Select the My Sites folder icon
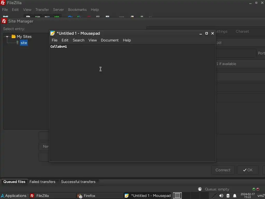This screenshot has height=199, width=265. tap(14, 36)
